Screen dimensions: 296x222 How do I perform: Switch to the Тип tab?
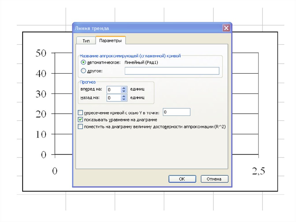tap(86, 41)
